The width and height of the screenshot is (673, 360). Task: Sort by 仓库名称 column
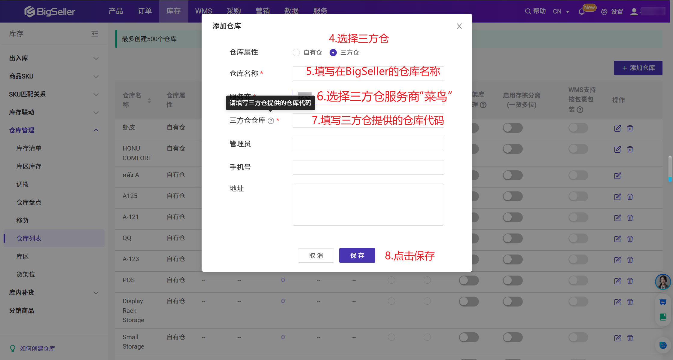click(149, 101)
